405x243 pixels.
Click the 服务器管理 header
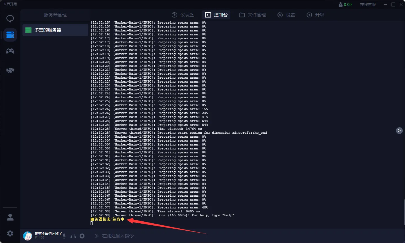[55, 15]
